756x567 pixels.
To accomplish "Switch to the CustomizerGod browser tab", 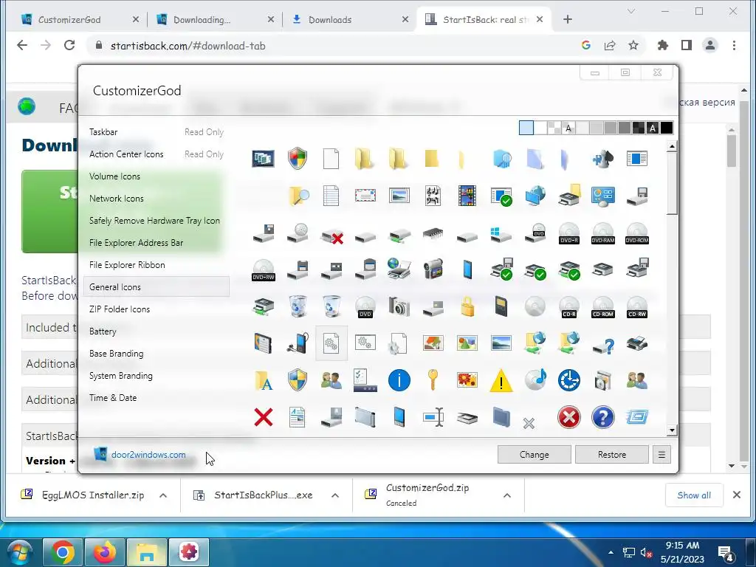I will 80,20.
